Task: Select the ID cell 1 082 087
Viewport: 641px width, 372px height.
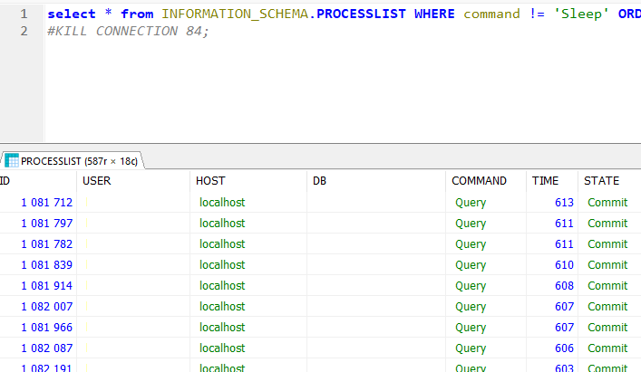Action: pos(47,348)
